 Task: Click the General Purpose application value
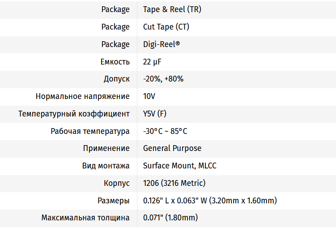coord(172,148)
